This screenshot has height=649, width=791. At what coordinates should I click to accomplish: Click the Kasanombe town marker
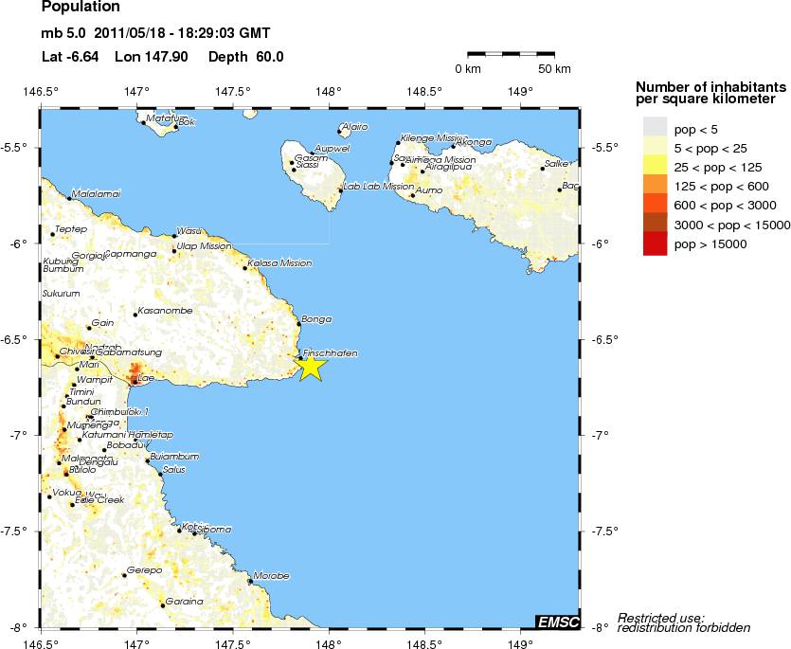(x=135, y=315)
